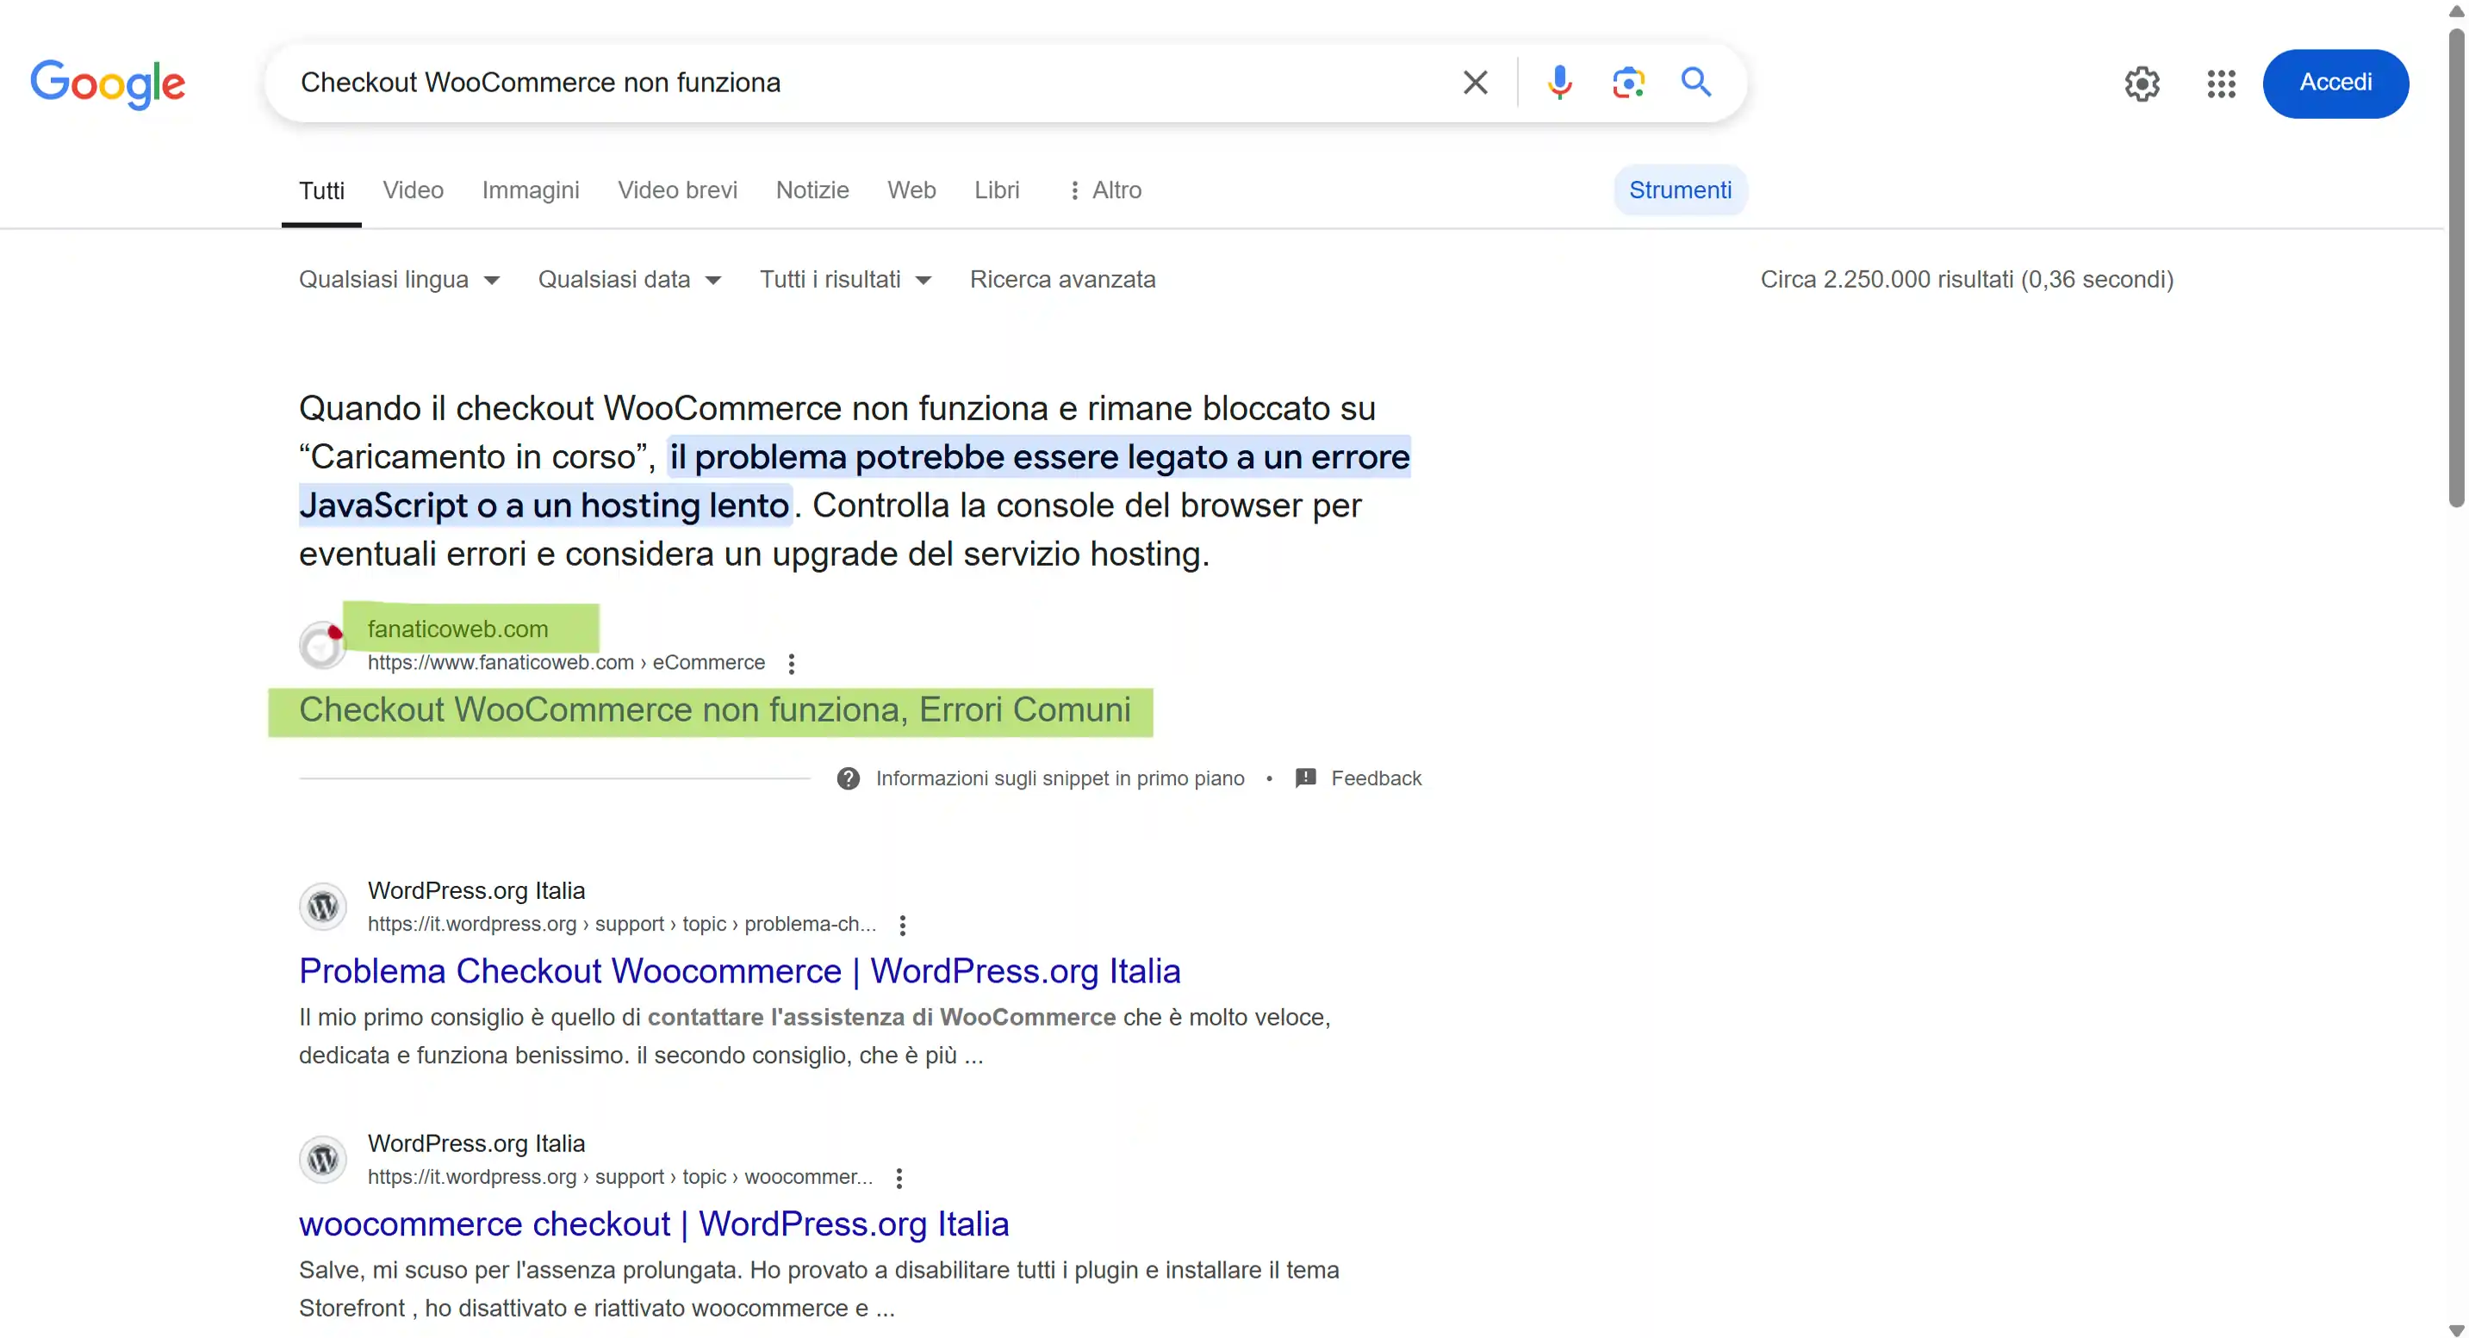Open the Altro more-tabs menu
The height and width of the screenshot is (1338, 2469).
[x=1105, y=189]
